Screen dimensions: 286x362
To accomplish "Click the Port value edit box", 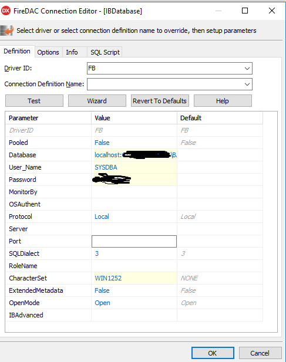I will tap(134, 241).
